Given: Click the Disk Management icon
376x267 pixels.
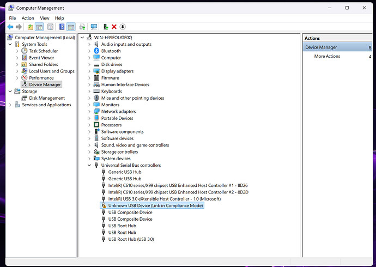Looking at the screenshot, I should click(x=24, y=98).
